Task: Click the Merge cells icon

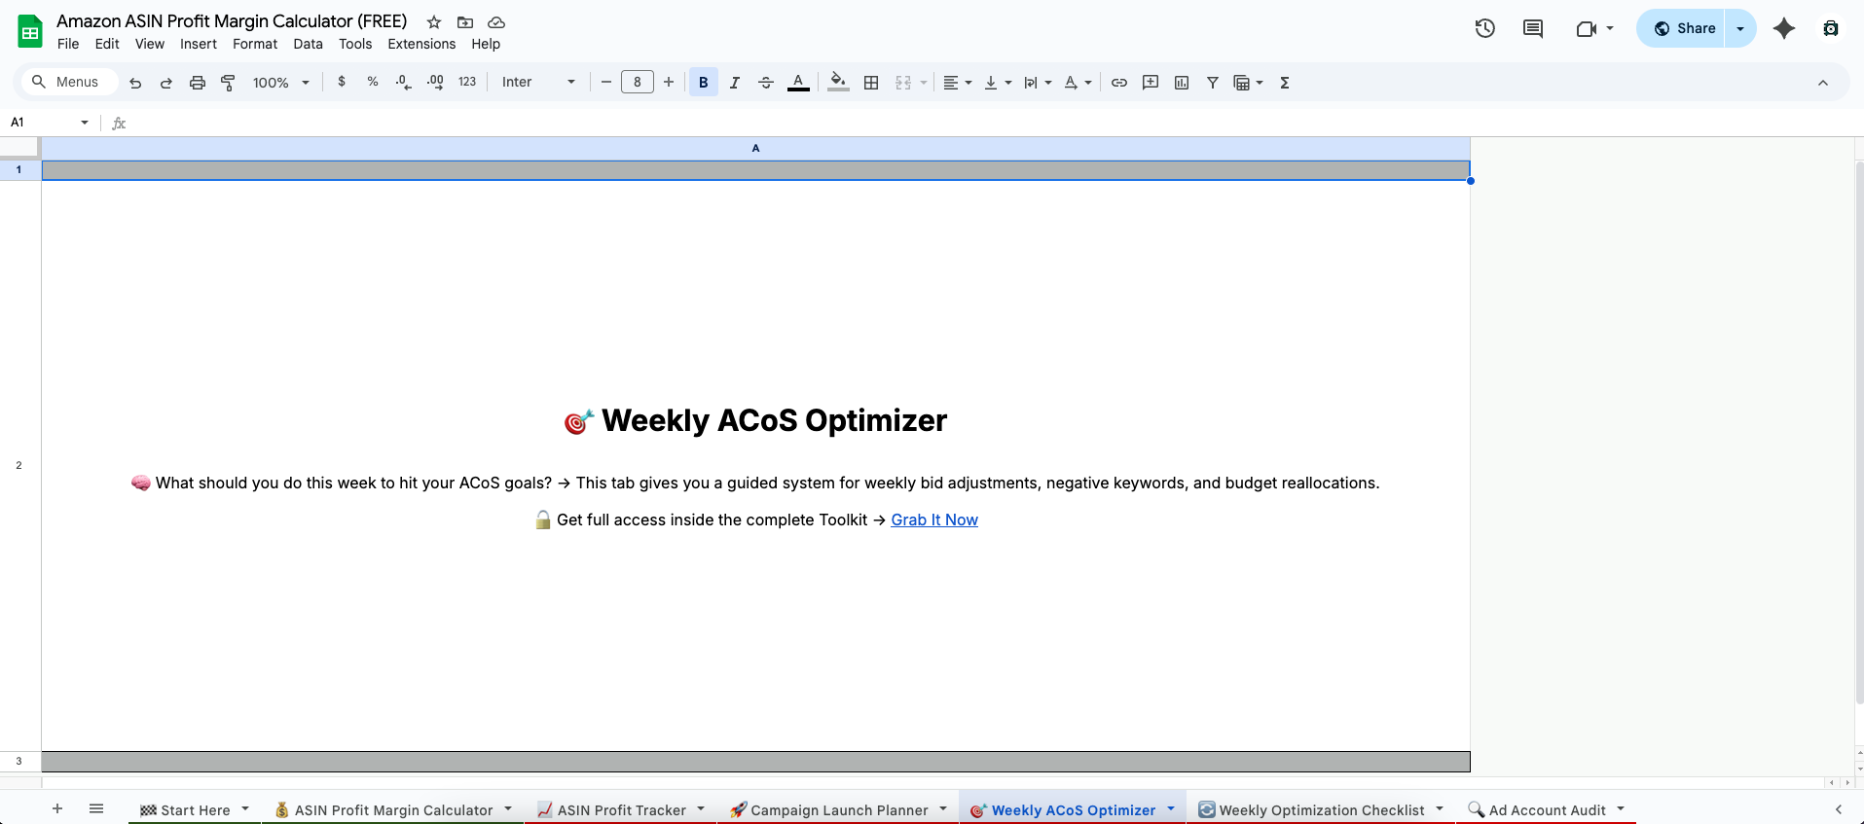Action: [903, 83]
